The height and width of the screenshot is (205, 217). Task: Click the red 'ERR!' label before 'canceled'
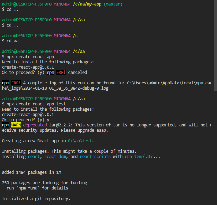61,72
